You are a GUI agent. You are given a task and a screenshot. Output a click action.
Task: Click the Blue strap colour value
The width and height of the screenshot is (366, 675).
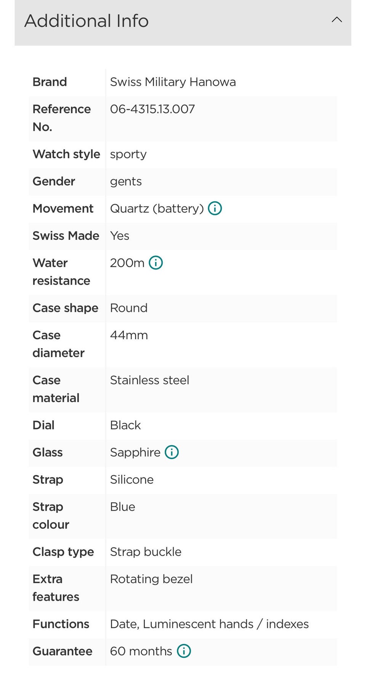point(122,507)
